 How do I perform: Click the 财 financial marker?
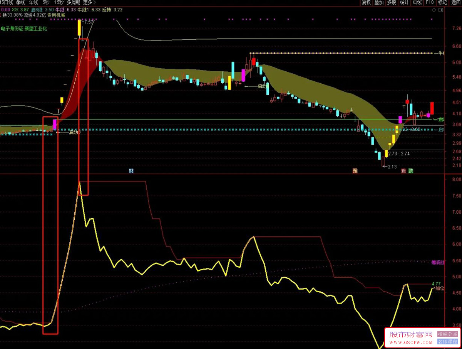(131, 170)
